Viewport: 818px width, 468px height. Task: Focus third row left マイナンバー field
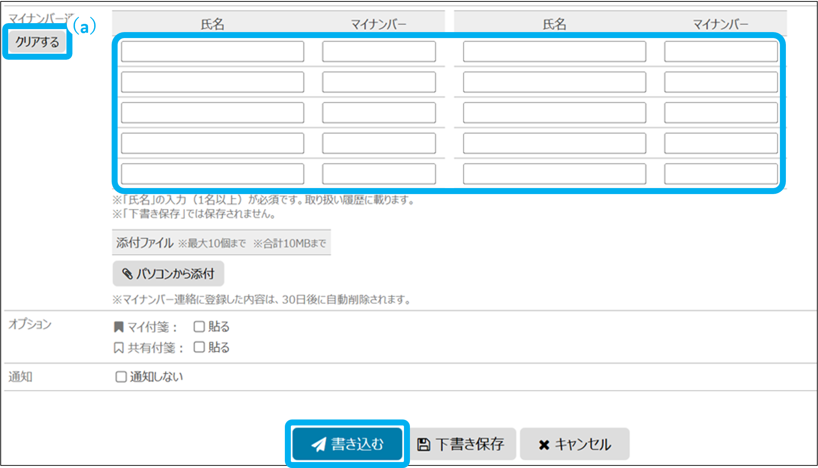pos(379,113)
